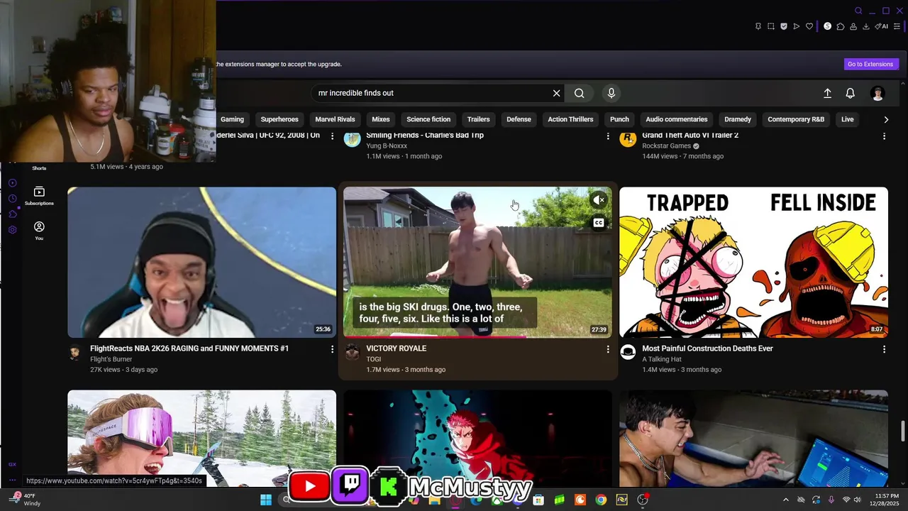908x511 pixels.
Task: Open YouTube notifications bell
Action: tap(850, 94)
